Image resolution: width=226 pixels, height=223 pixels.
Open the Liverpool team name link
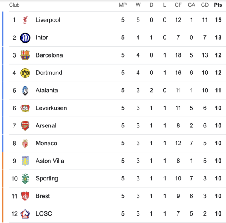click(x=48, y=20)
